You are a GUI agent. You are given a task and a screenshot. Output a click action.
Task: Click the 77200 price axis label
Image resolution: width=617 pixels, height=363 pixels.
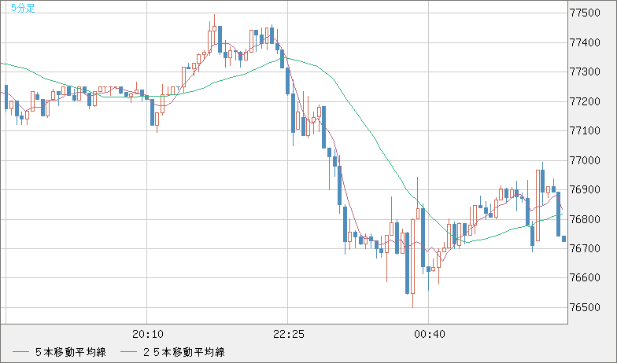(x=586, y=101)
